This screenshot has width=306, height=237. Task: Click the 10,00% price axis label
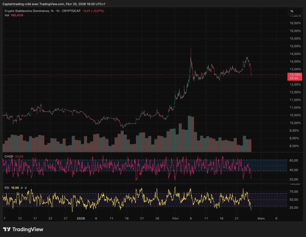coord(295,123)
